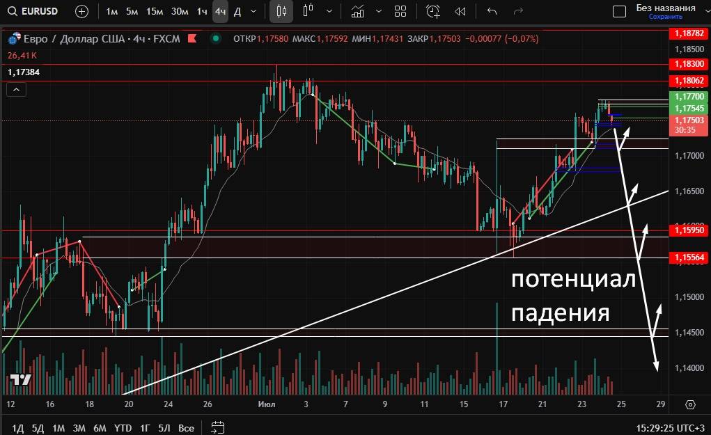
Task: Select price label 1,18300
Action: point(689,64)
